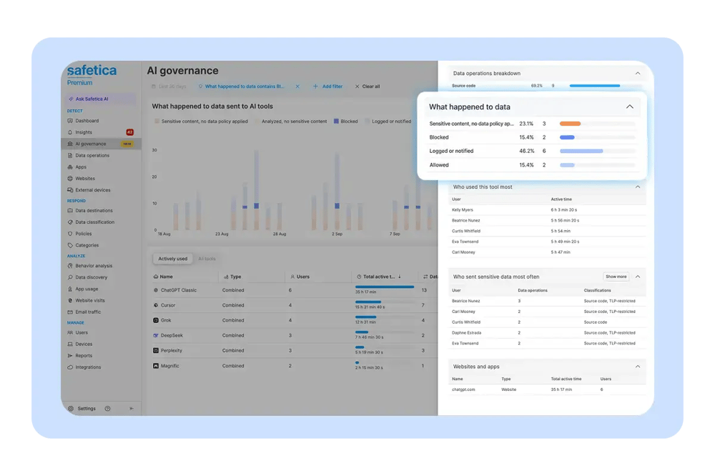Image resolution: width=715 pixels, height=476 pixels.
Task: Open External devices sidebar icon
Action: pos(70,190)
